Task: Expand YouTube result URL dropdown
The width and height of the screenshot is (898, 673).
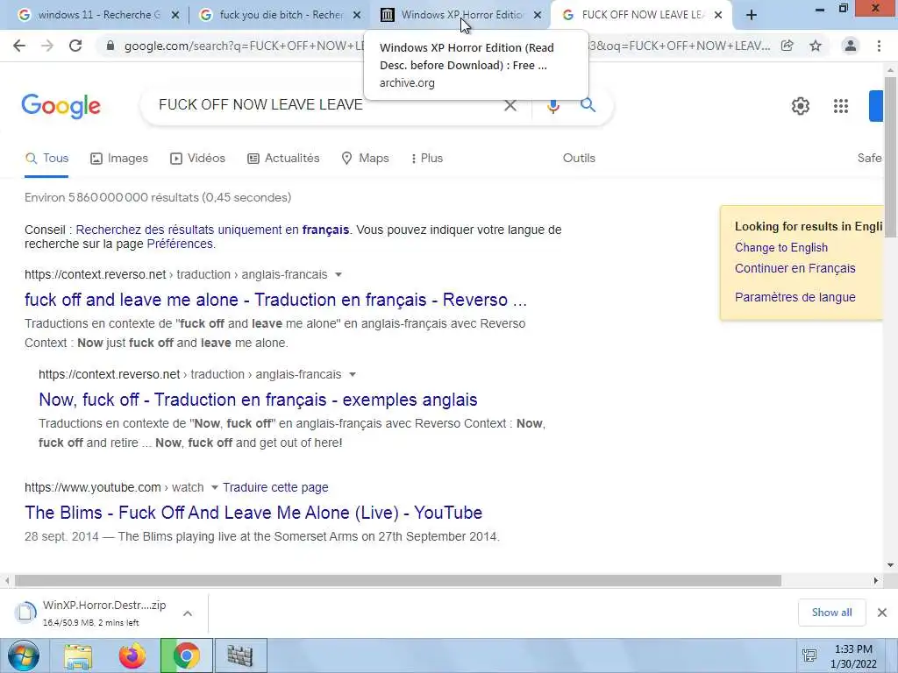Action: click(214, 487)
